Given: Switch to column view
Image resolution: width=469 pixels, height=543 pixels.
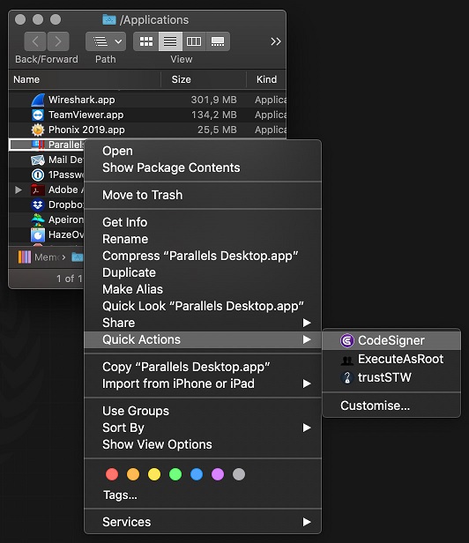Looking at the screenshot, I should pyautogui.click(x=194, y=41).
